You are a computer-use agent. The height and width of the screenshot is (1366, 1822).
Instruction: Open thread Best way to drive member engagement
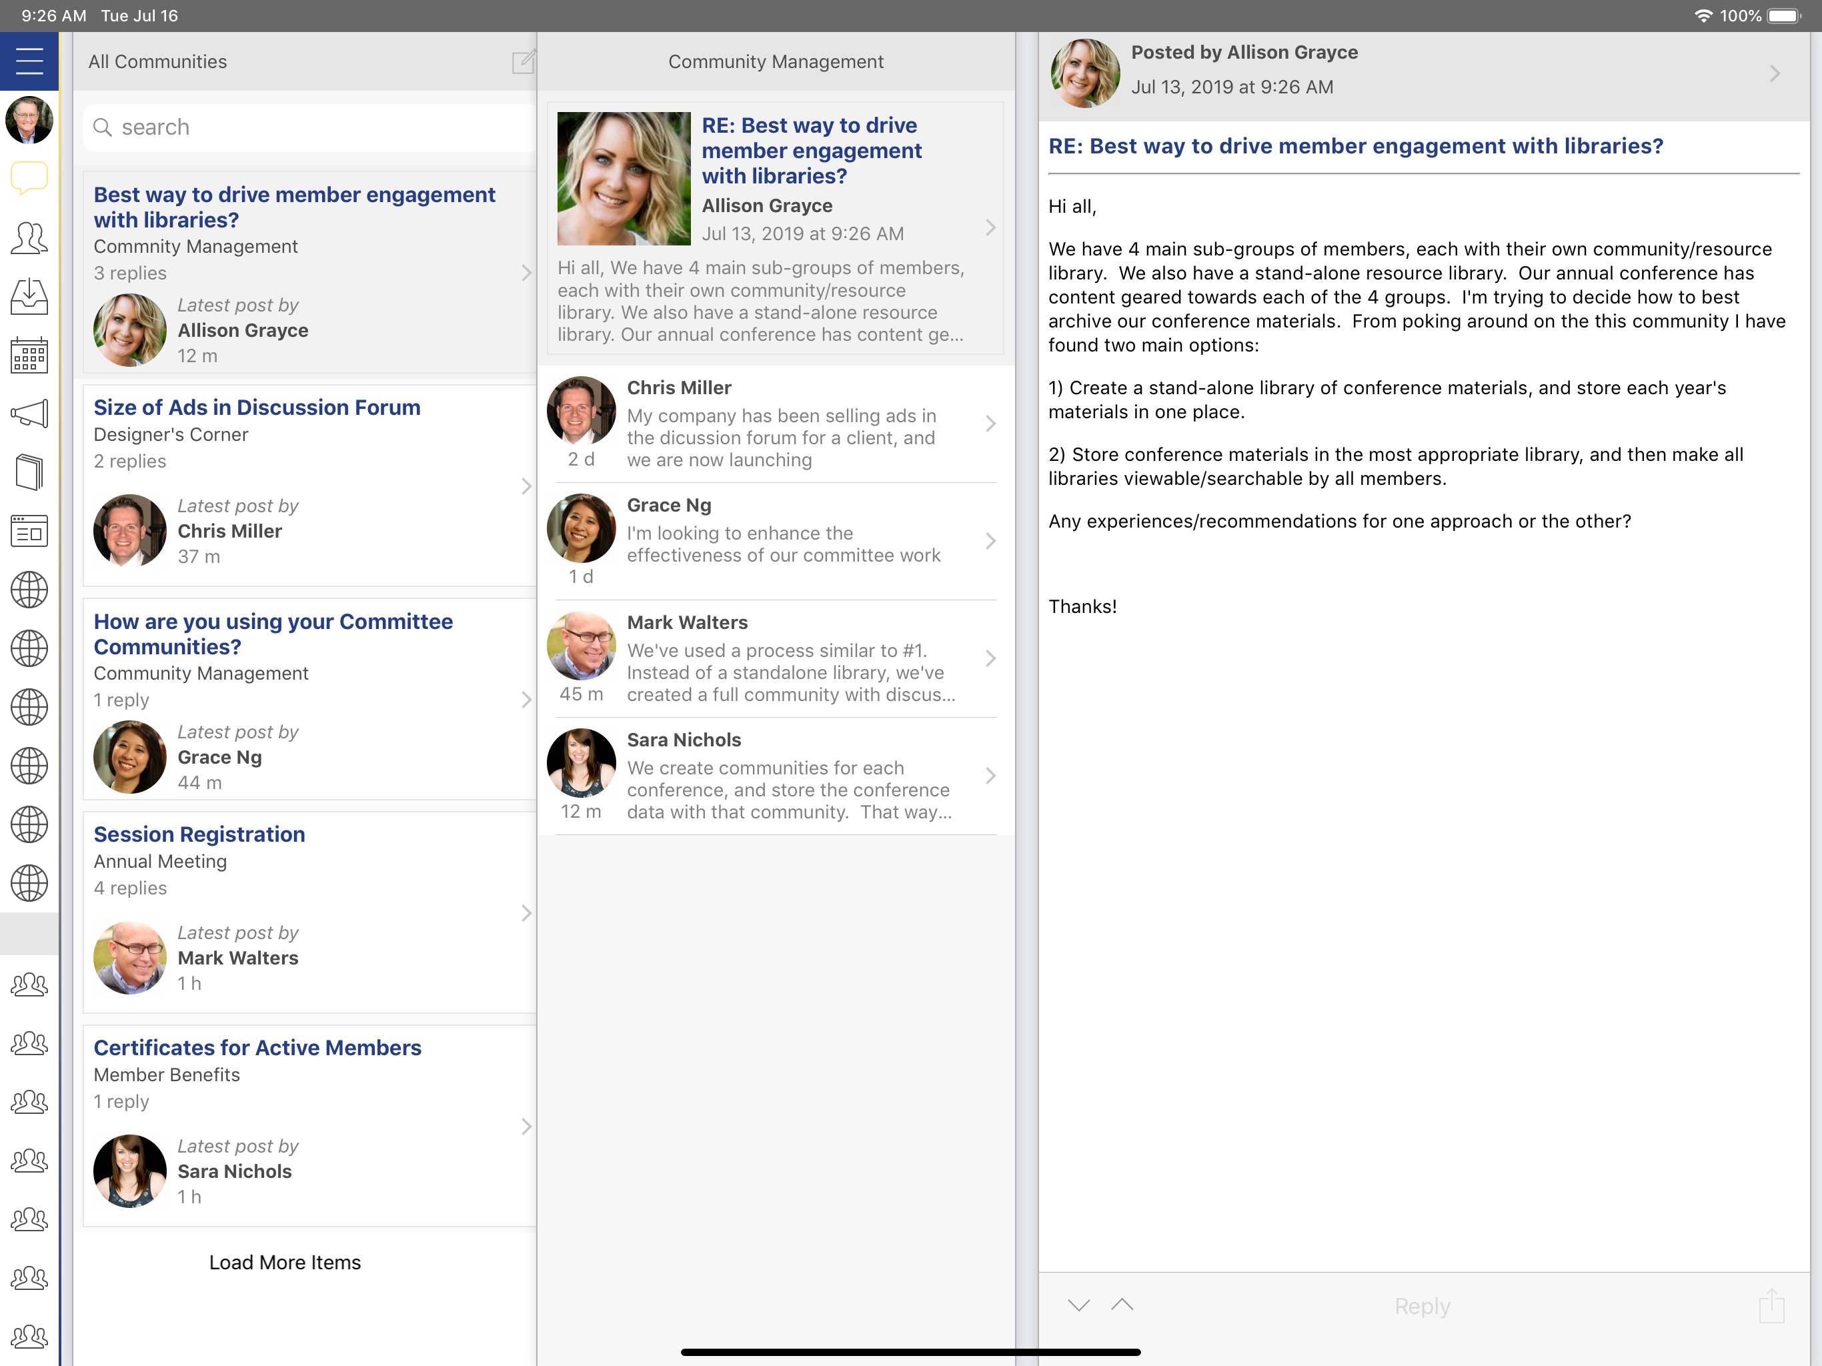pyautogui.click(x=309, y=272)
